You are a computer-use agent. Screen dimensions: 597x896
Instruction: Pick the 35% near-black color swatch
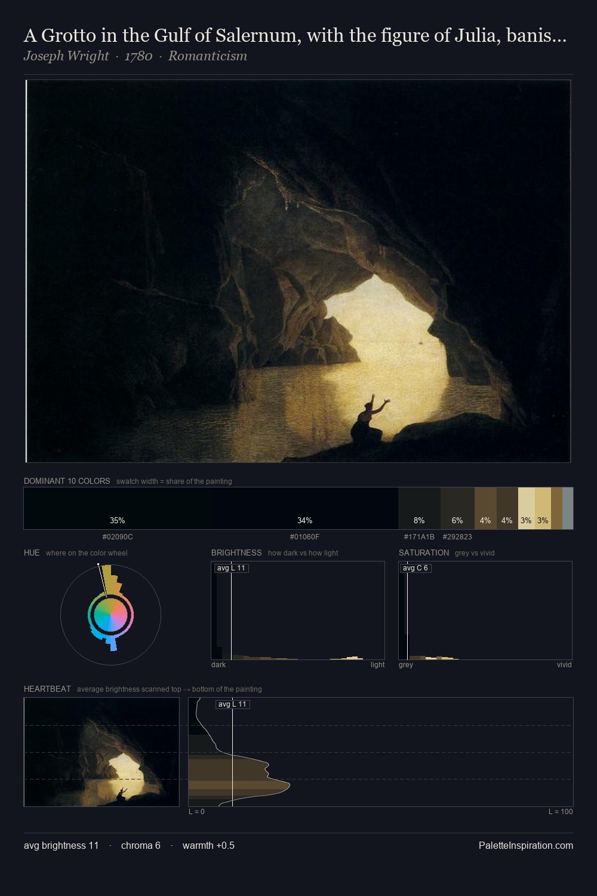[x=118, y=508]
